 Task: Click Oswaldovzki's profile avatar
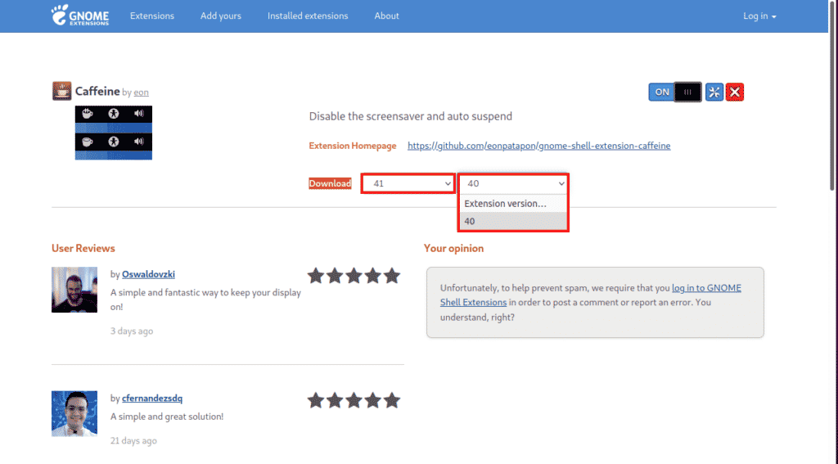click(x=74, y=290)
